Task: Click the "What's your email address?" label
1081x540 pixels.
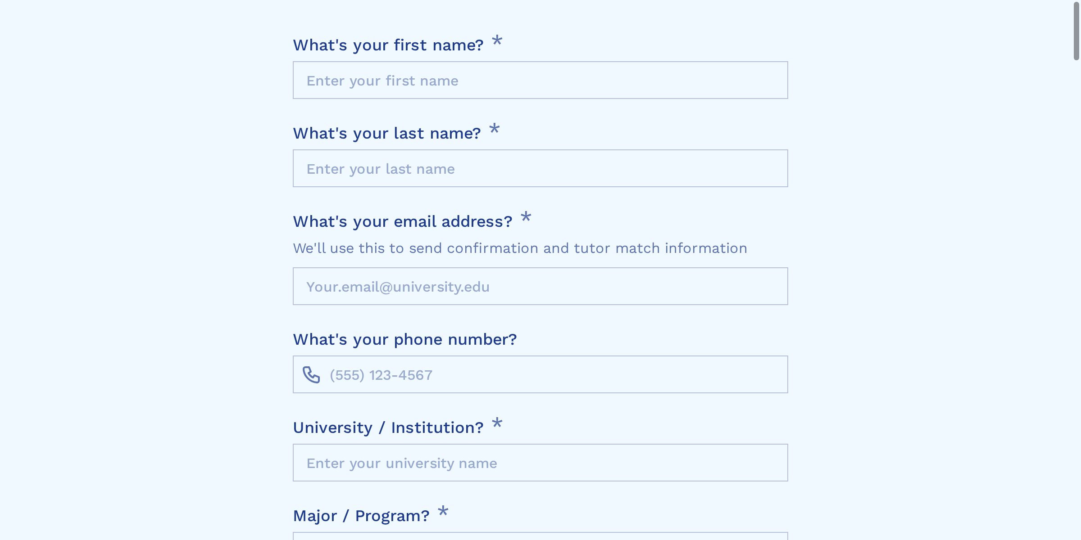Action: [x=402, y=221]
